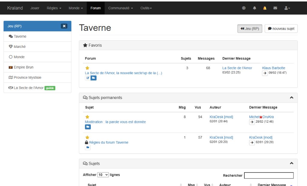Click the globe icon in the navbar
The height and width of the screenshot is (186, 307).
(244, 8)
